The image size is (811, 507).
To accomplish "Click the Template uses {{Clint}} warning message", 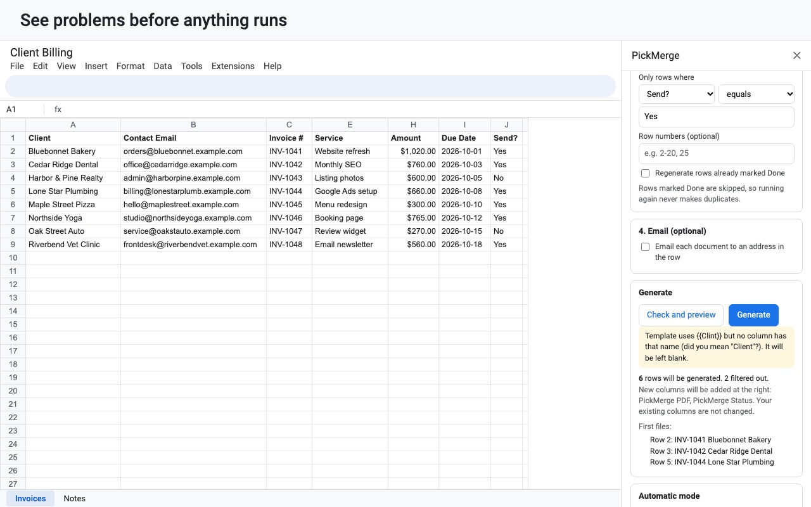I will (717, 347).
